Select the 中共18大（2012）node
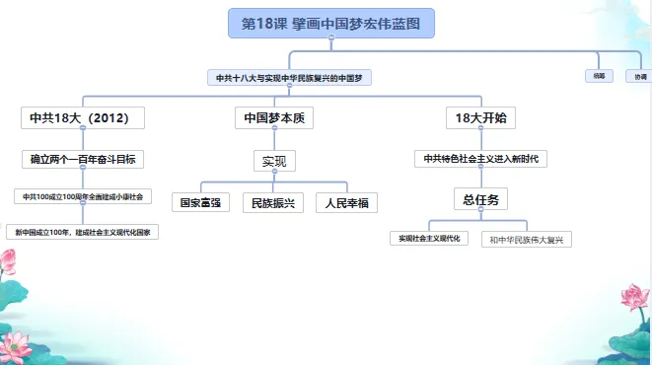652x365 pixels. [83, 118]
